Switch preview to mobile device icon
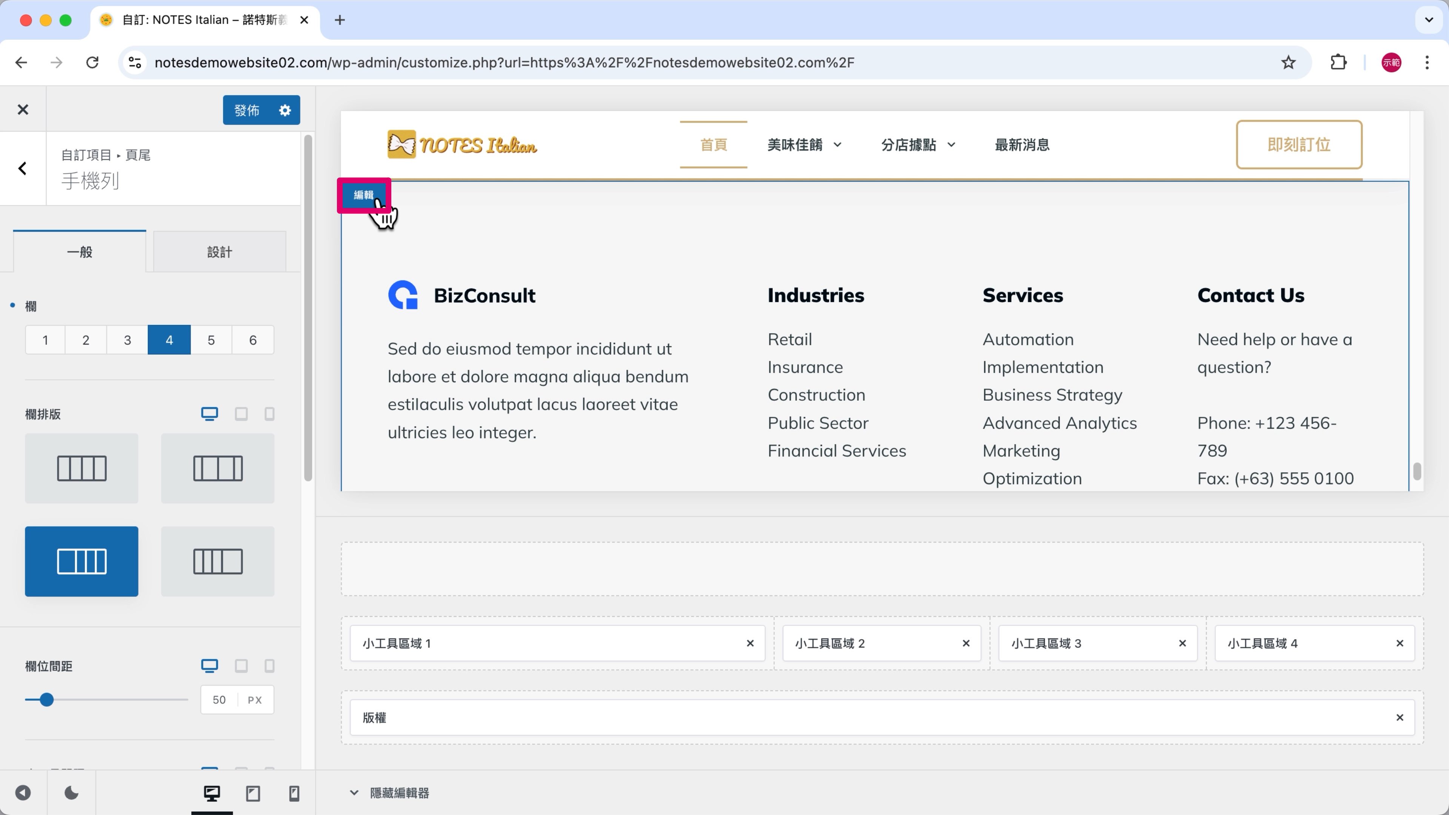Viewport: 1449px width, 815px height. tap(294, 793)
